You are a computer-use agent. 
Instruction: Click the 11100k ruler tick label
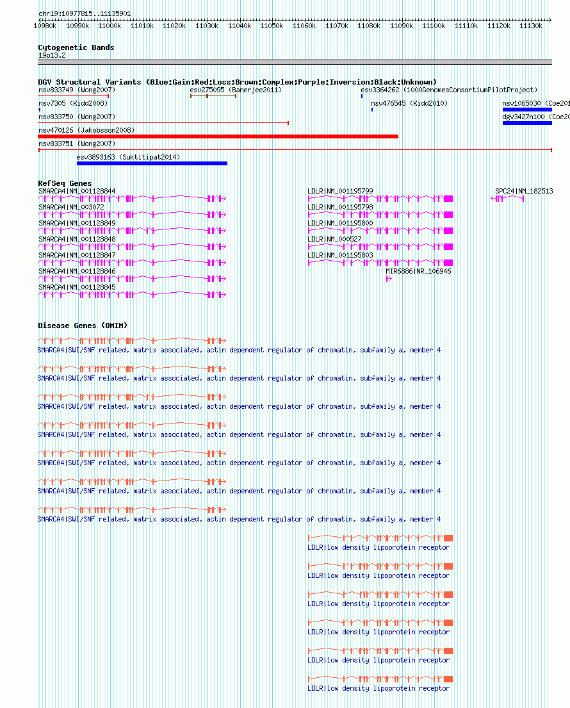tap(434, 26)
